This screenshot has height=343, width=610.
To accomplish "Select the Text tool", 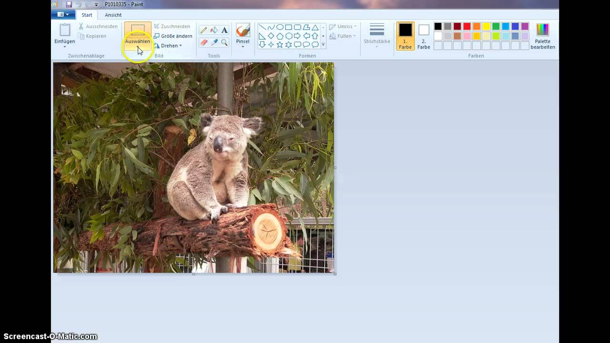I will pyautogui.click(x=224, y=30).
